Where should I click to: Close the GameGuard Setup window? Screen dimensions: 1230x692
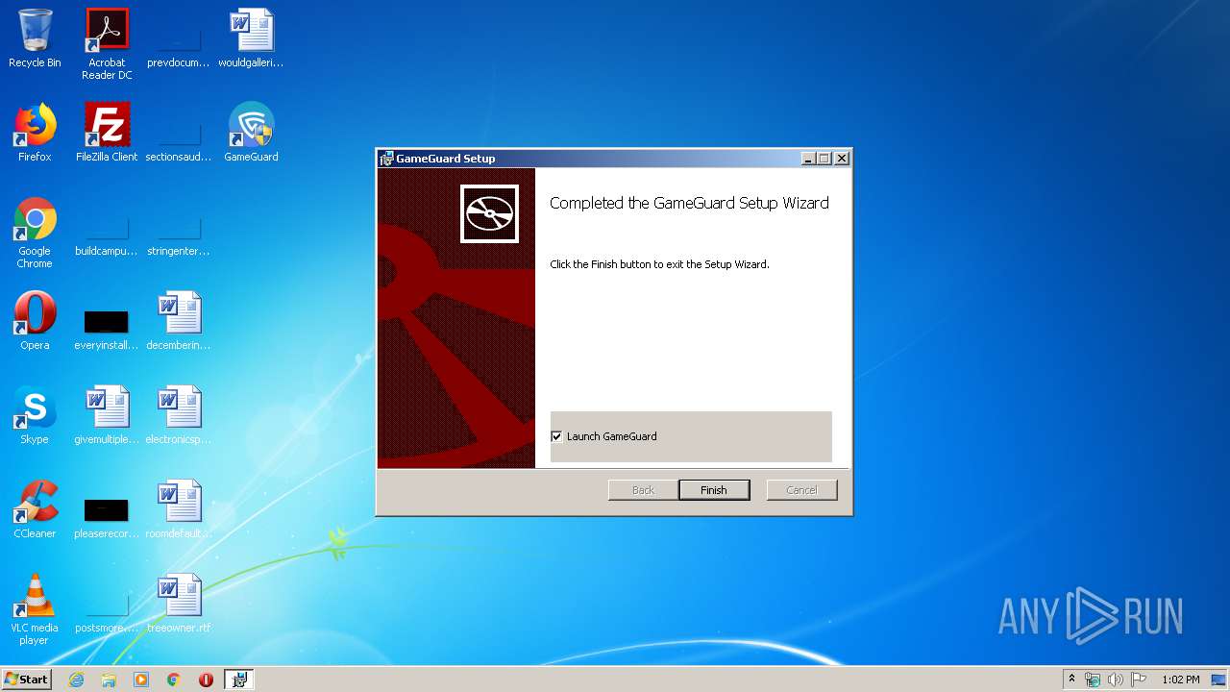[842, 159]
